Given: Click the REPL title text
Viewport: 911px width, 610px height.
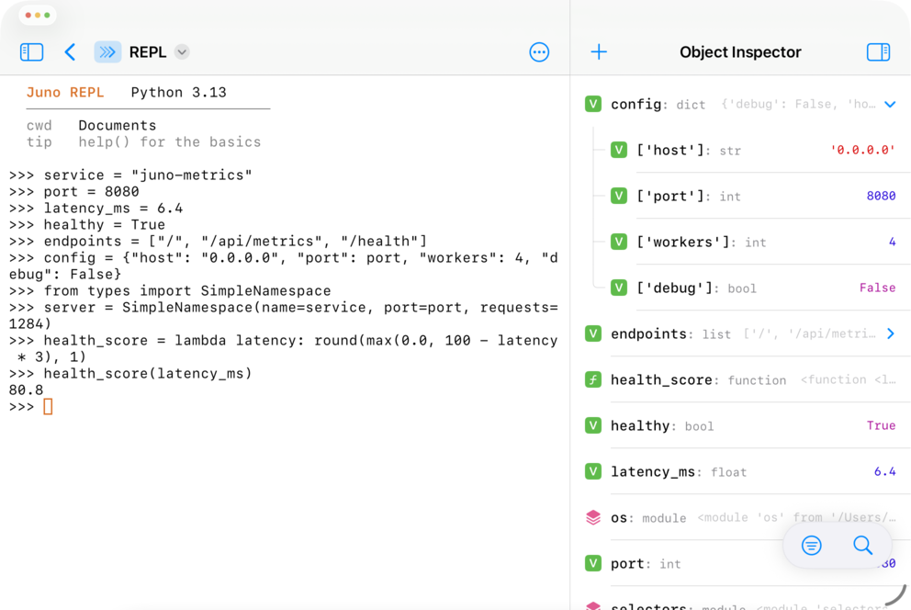Looking at the screenshot, I should [x=148, y=52].
